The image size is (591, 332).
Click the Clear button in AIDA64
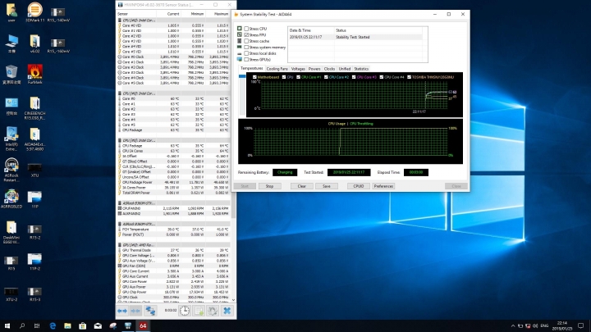302,186
